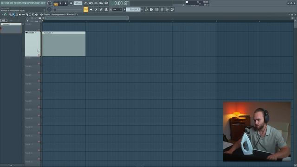The width and height of the screenshot is (297, 167).
Task: Click the Play transport button
Action: pyautogui.click(x=61, y=3)
